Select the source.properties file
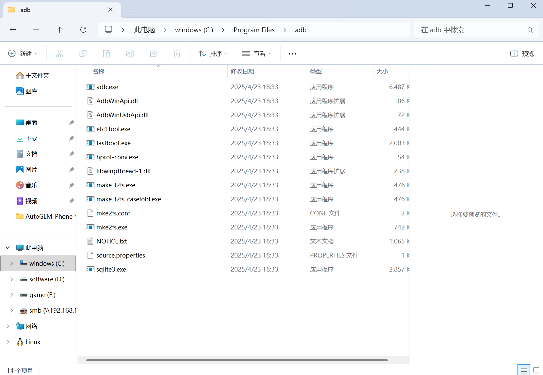This screenshot has height=375, width=543. coord(121,255)
